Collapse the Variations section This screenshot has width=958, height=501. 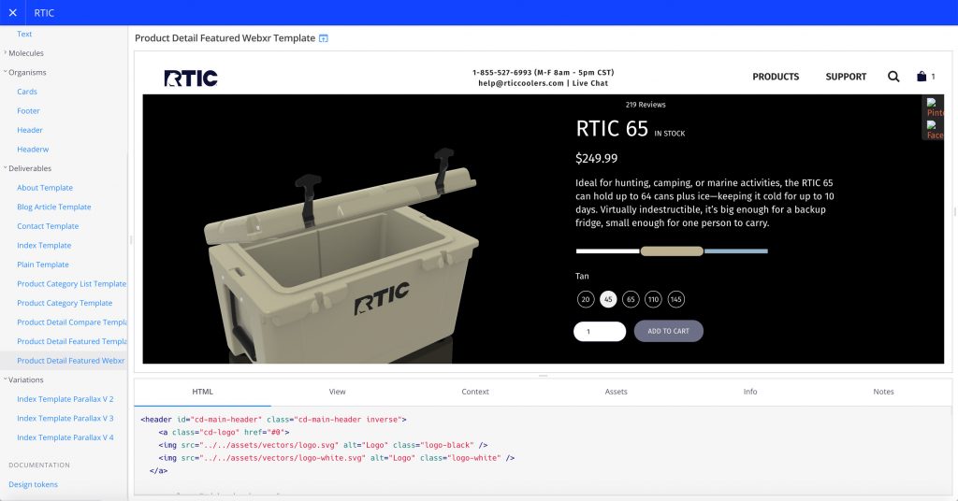click(23, 379)
